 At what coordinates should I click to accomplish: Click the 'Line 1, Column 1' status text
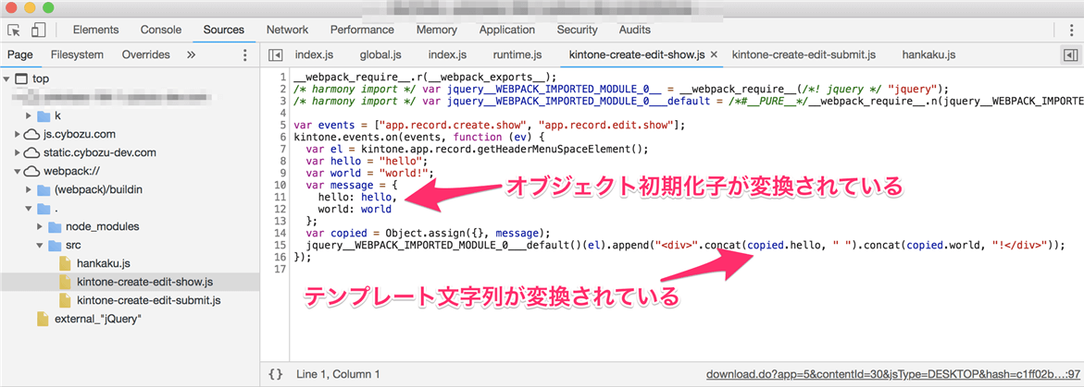(338, 375)
